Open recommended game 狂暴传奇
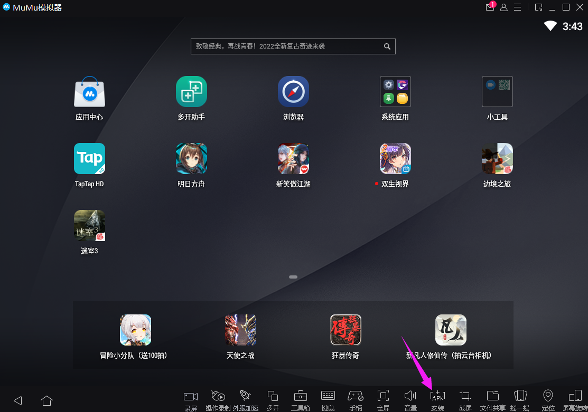This screenshot has width=588, height=412. tap(346, 330)
